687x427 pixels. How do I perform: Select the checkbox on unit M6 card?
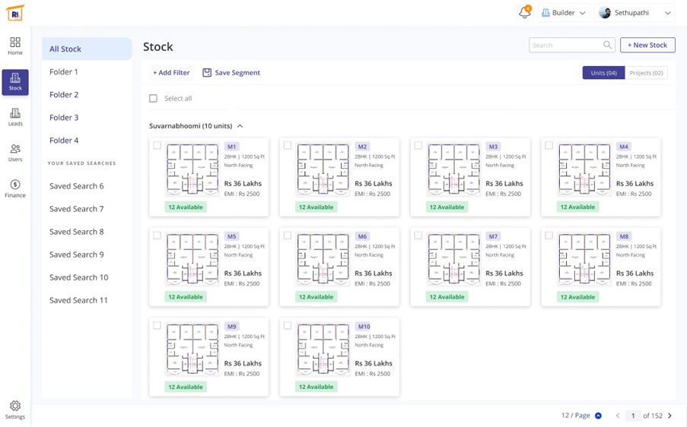[x=288, y=236]
